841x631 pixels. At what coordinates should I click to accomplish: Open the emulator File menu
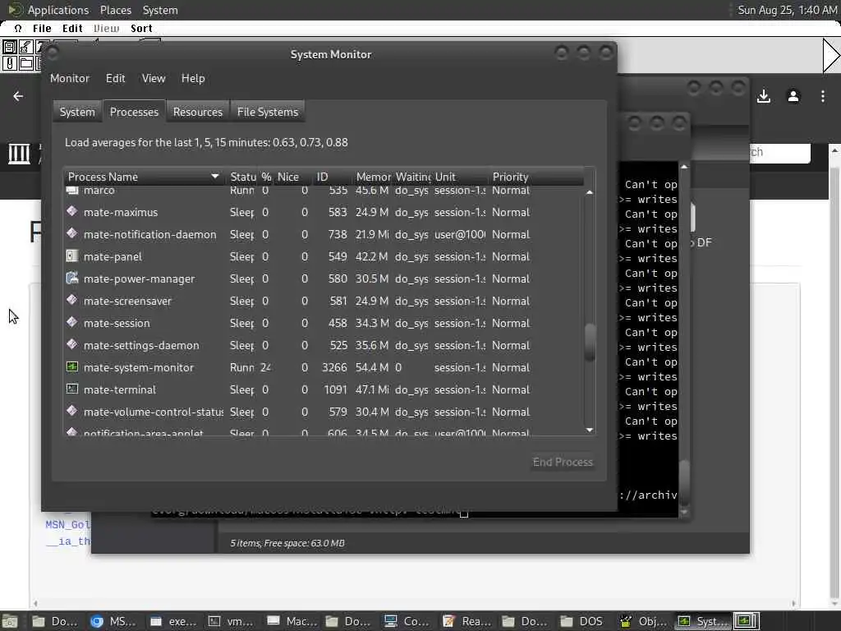coord(42,29)
